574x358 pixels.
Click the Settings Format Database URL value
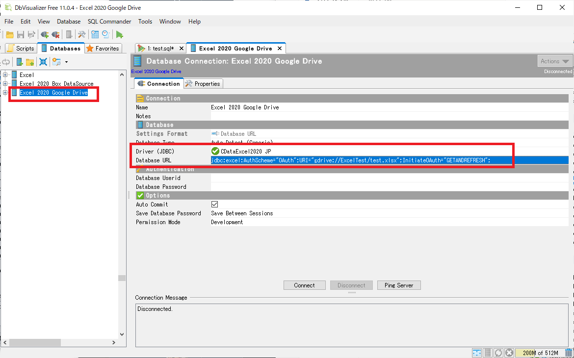390,133
